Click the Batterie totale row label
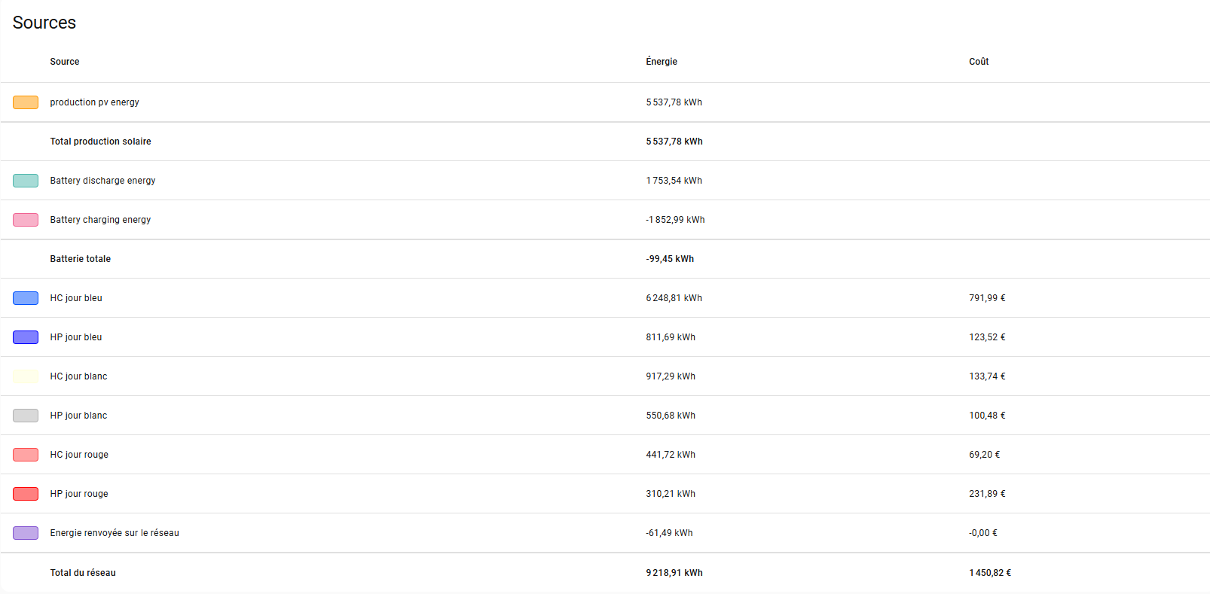1210x594 pixels. (x=80, y=259)
